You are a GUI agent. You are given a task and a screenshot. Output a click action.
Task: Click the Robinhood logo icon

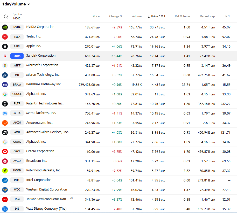(x=5, y=171)
